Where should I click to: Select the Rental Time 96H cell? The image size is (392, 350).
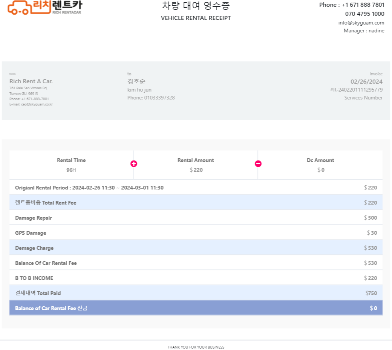click(71, 165)
